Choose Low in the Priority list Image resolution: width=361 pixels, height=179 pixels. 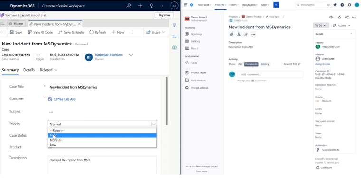[102, 145]
